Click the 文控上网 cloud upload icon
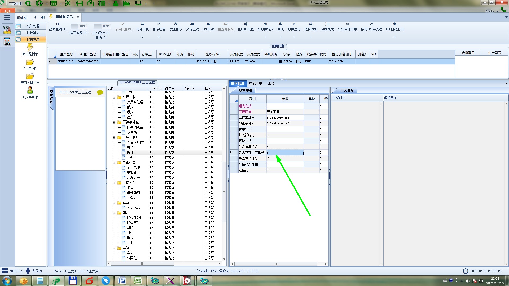Image resolution: width=509 pixels, height=286 pixels. (x=192, y=24)
